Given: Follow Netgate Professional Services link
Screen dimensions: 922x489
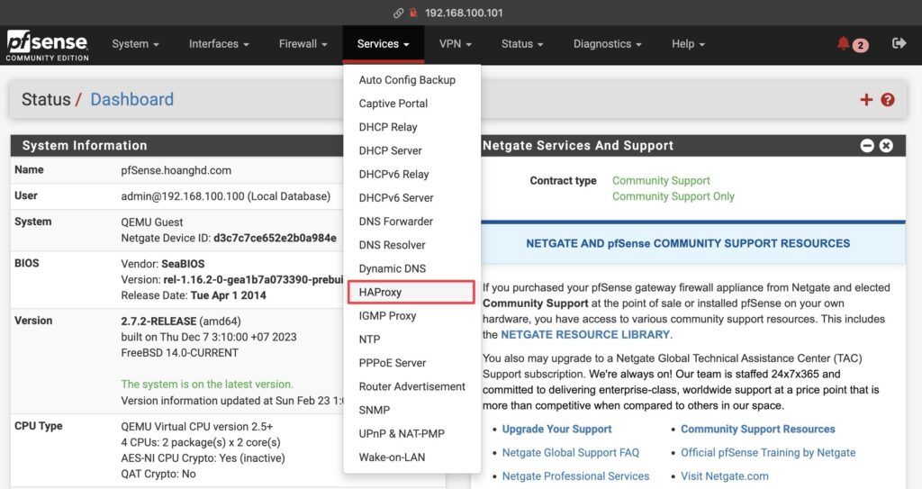Looking at the screenshot, I should (575, 476).
